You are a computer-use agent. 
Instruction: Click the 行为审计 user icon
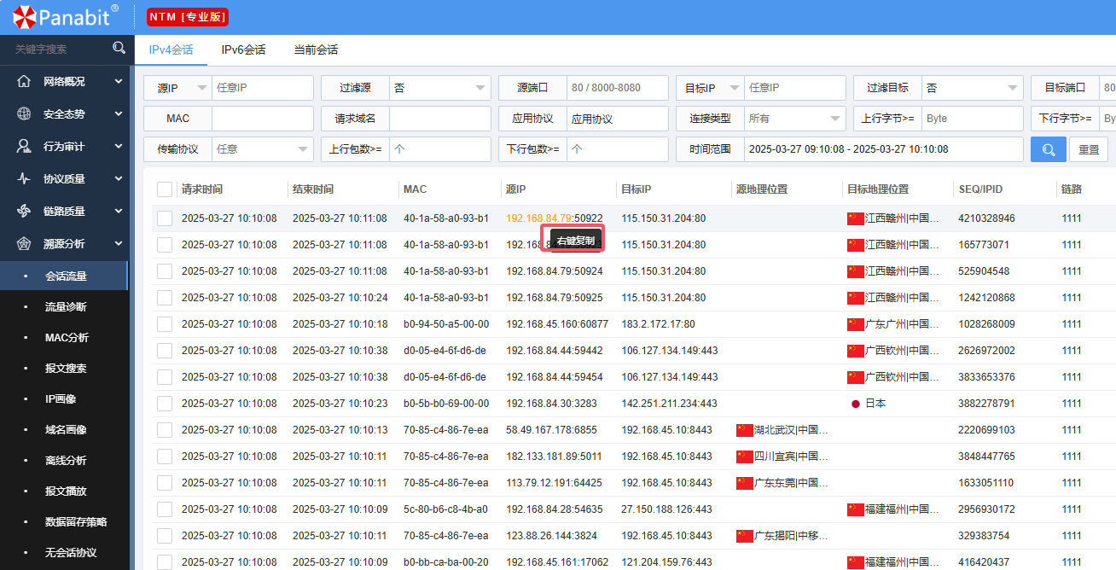[24, 146]
